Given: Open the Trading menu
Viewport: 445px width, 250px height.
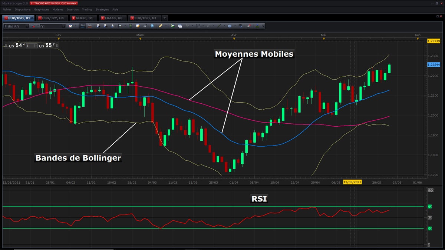Looking at the screenshot, I should (87, 9).
